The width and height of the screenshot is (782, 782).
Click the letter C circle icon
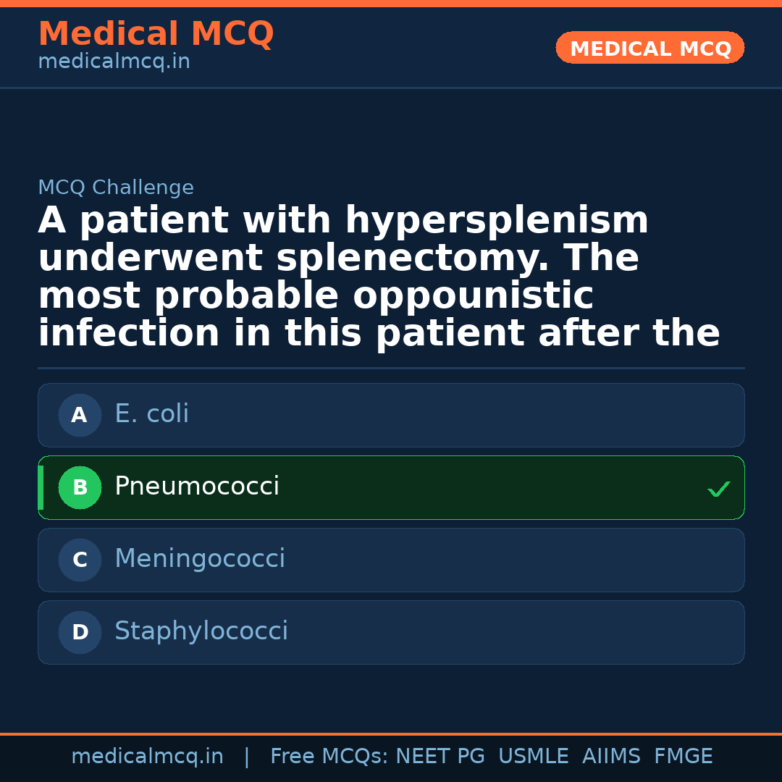click(80, 560)
